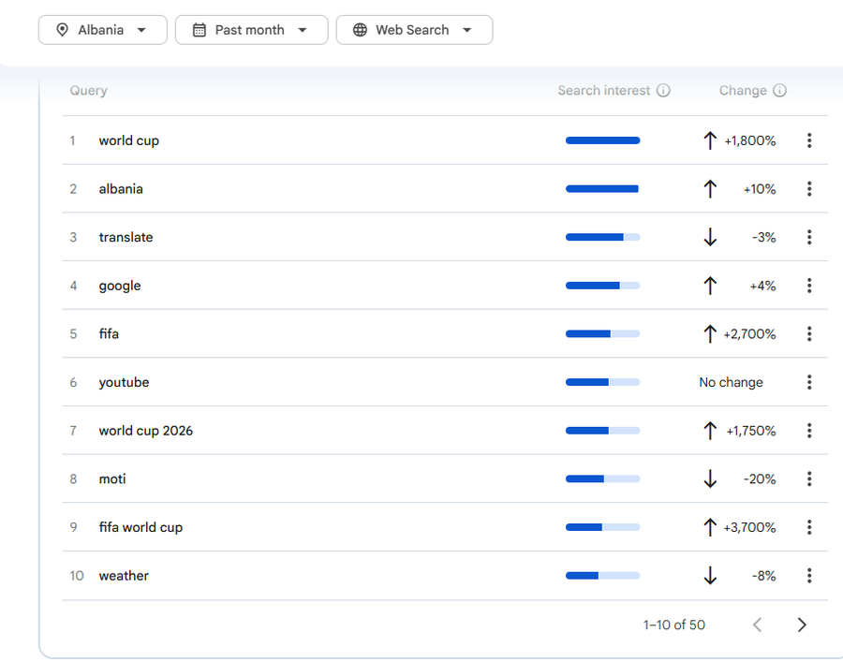Screen dimensions: 843x662
Task: Open the fifa world cup query
Action: tap(140, 528)
